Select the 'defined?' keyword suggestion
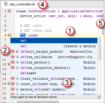The width and height of the screenshot is (105, 103). [x=54, y=73]
